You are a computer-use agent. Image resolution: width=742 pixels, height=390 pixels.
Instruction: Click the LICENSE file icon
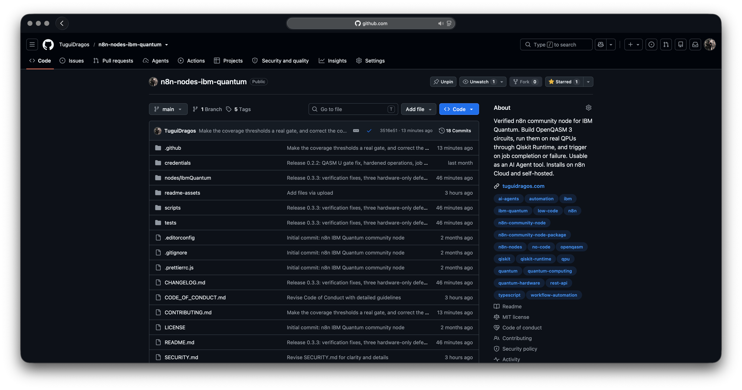pos(158,327)
